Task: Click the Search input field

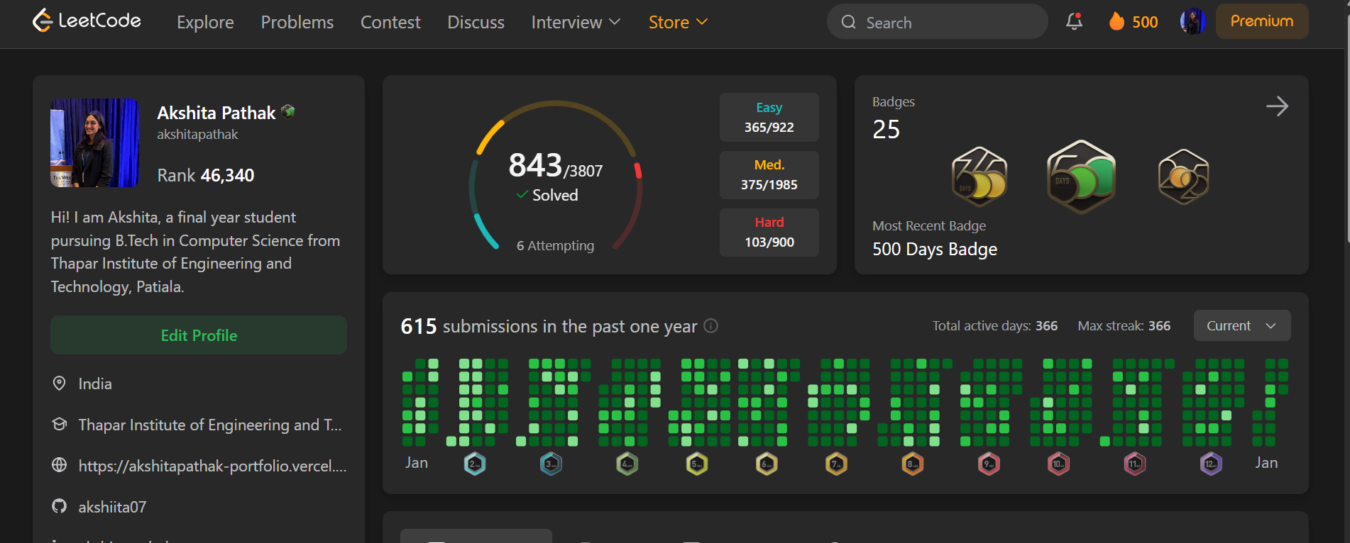Action: 937,23
